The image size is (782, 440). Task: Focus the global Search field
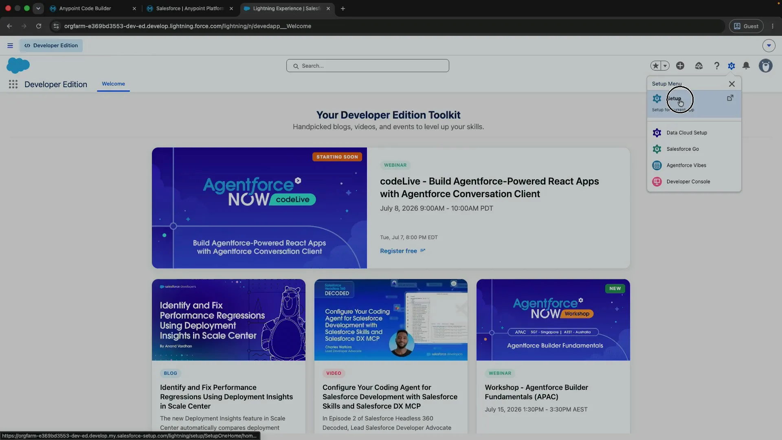368,66
